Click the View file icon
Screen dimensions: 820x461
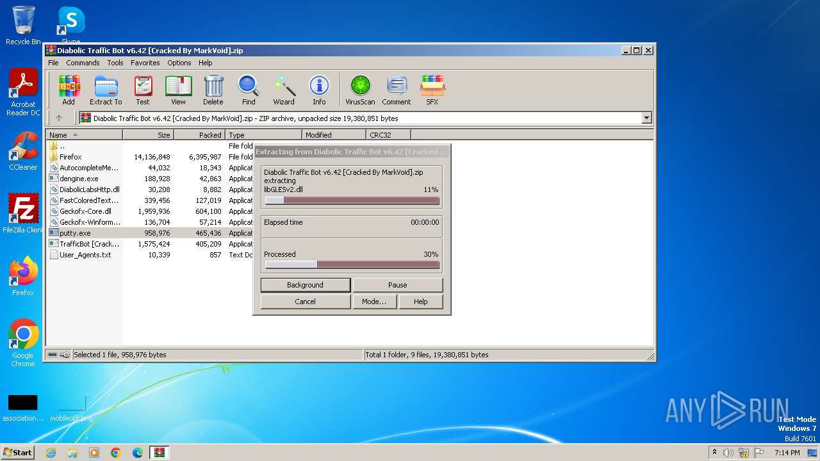click(x=178, y=90)
